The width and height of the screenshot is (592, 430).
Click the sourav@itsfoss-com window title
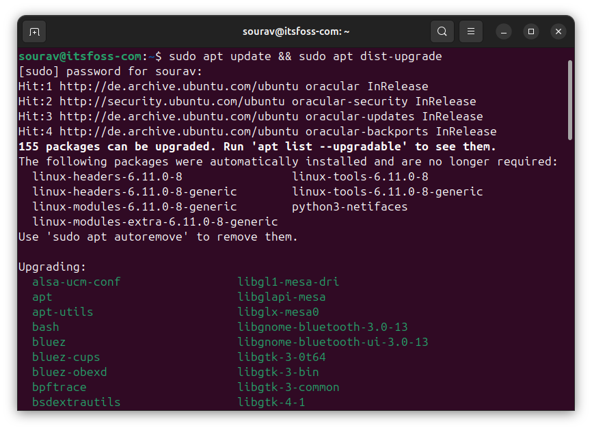(296, 31)
